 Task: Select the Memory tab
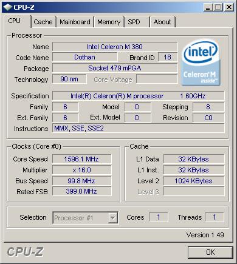pos(109,22)
